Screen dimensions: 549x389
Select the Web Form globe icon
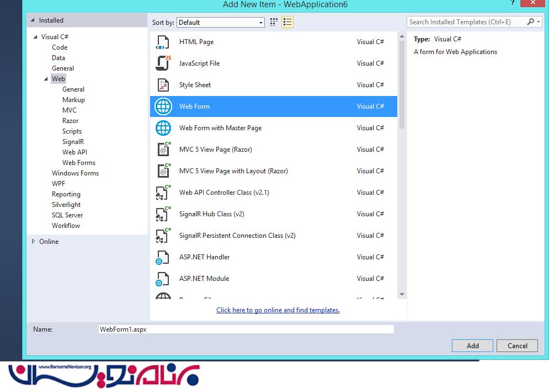[163, 106]
